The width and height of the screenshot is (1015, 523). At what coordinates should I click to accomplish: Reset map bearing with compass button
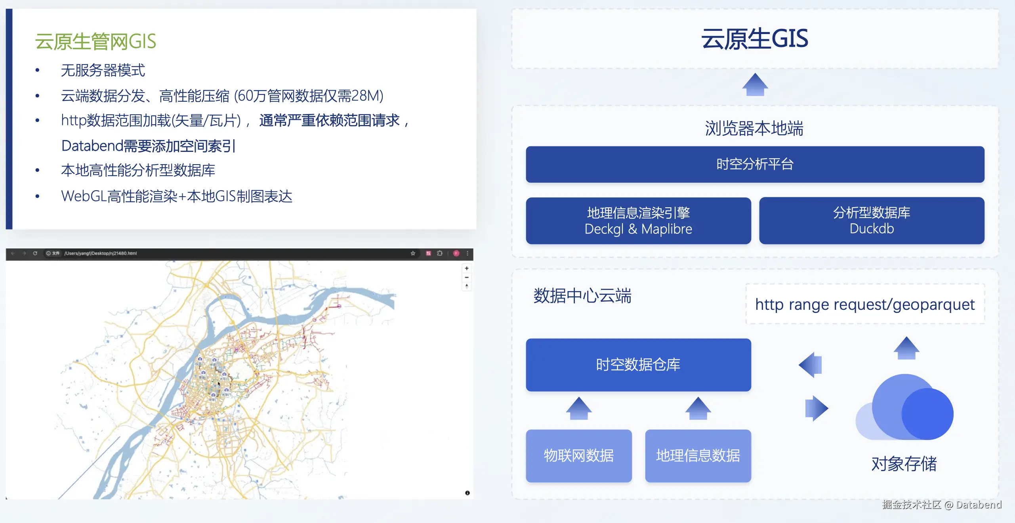point(467,286)
